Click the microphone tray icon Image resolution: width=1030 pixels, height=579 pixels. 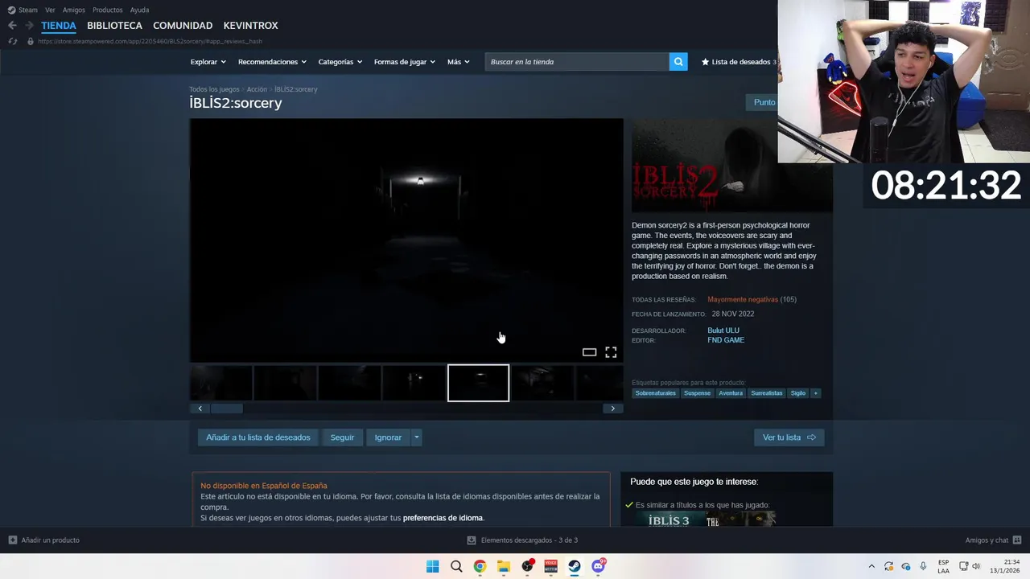(923, 566)
